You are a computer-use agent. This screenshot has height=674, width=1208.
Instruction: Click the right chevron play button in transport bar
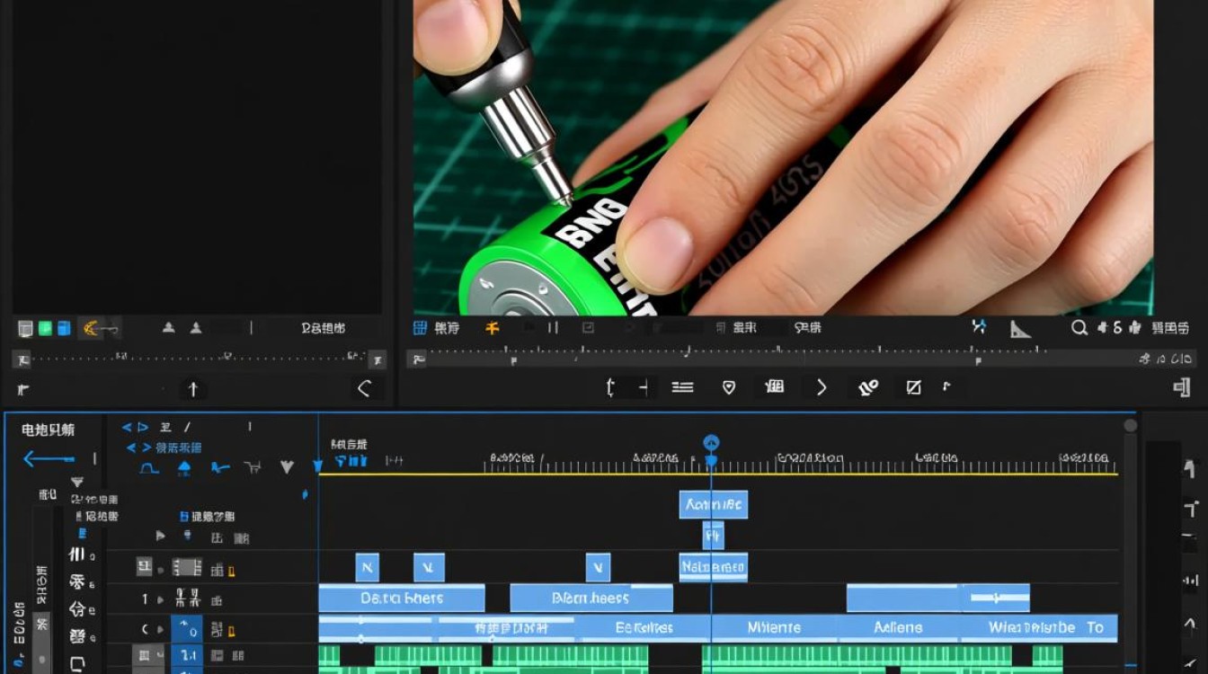[822, 387]
